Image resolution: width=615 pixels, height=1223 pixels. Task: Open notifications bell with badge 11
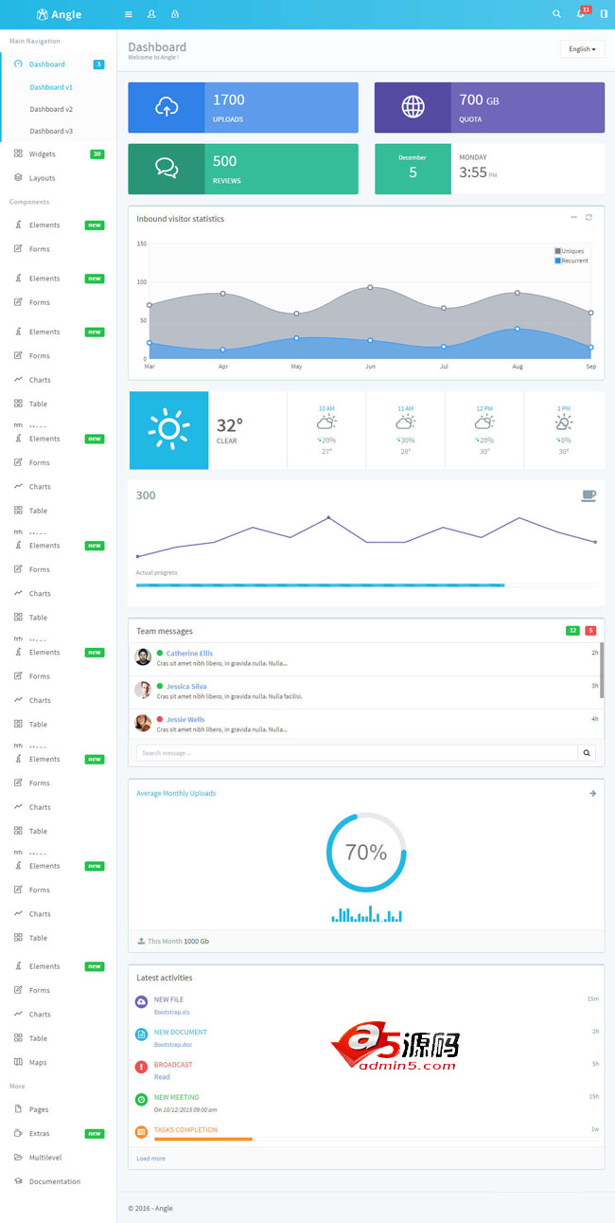click(582, 13)
